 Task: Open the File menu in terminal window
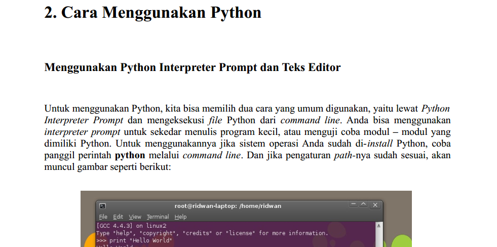click(103, 217)
